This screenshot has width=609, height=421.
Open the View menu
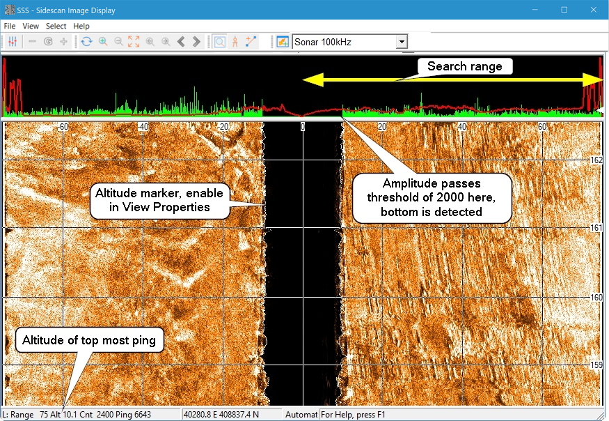[x=31, y=26]
